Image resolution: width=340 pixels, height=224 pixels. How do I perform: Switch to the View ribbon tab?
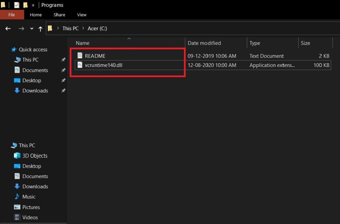[82, 15]
